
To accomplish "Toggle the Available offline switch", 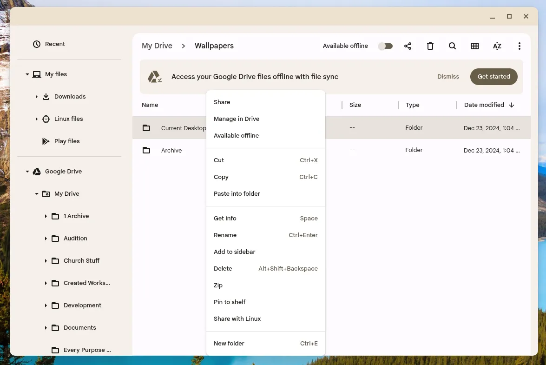I will click(x=385, y=46).
